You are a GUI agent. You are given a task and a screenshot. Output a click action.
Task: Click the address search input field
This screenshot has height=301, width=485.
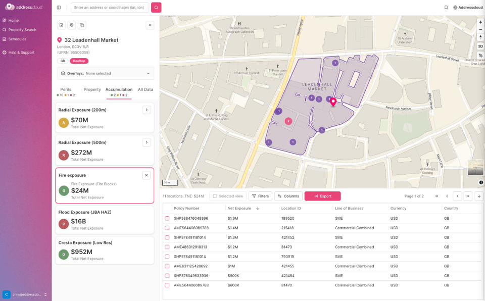tap(110, 8)
